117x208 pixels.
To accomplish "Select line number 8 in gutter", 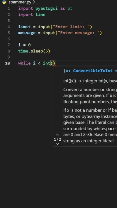I will click(9, 51).
